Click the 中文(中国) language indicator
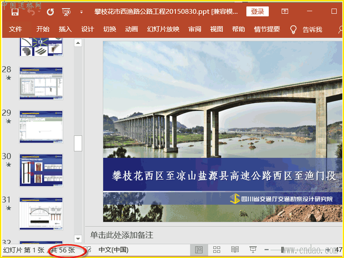 point(114,250)
